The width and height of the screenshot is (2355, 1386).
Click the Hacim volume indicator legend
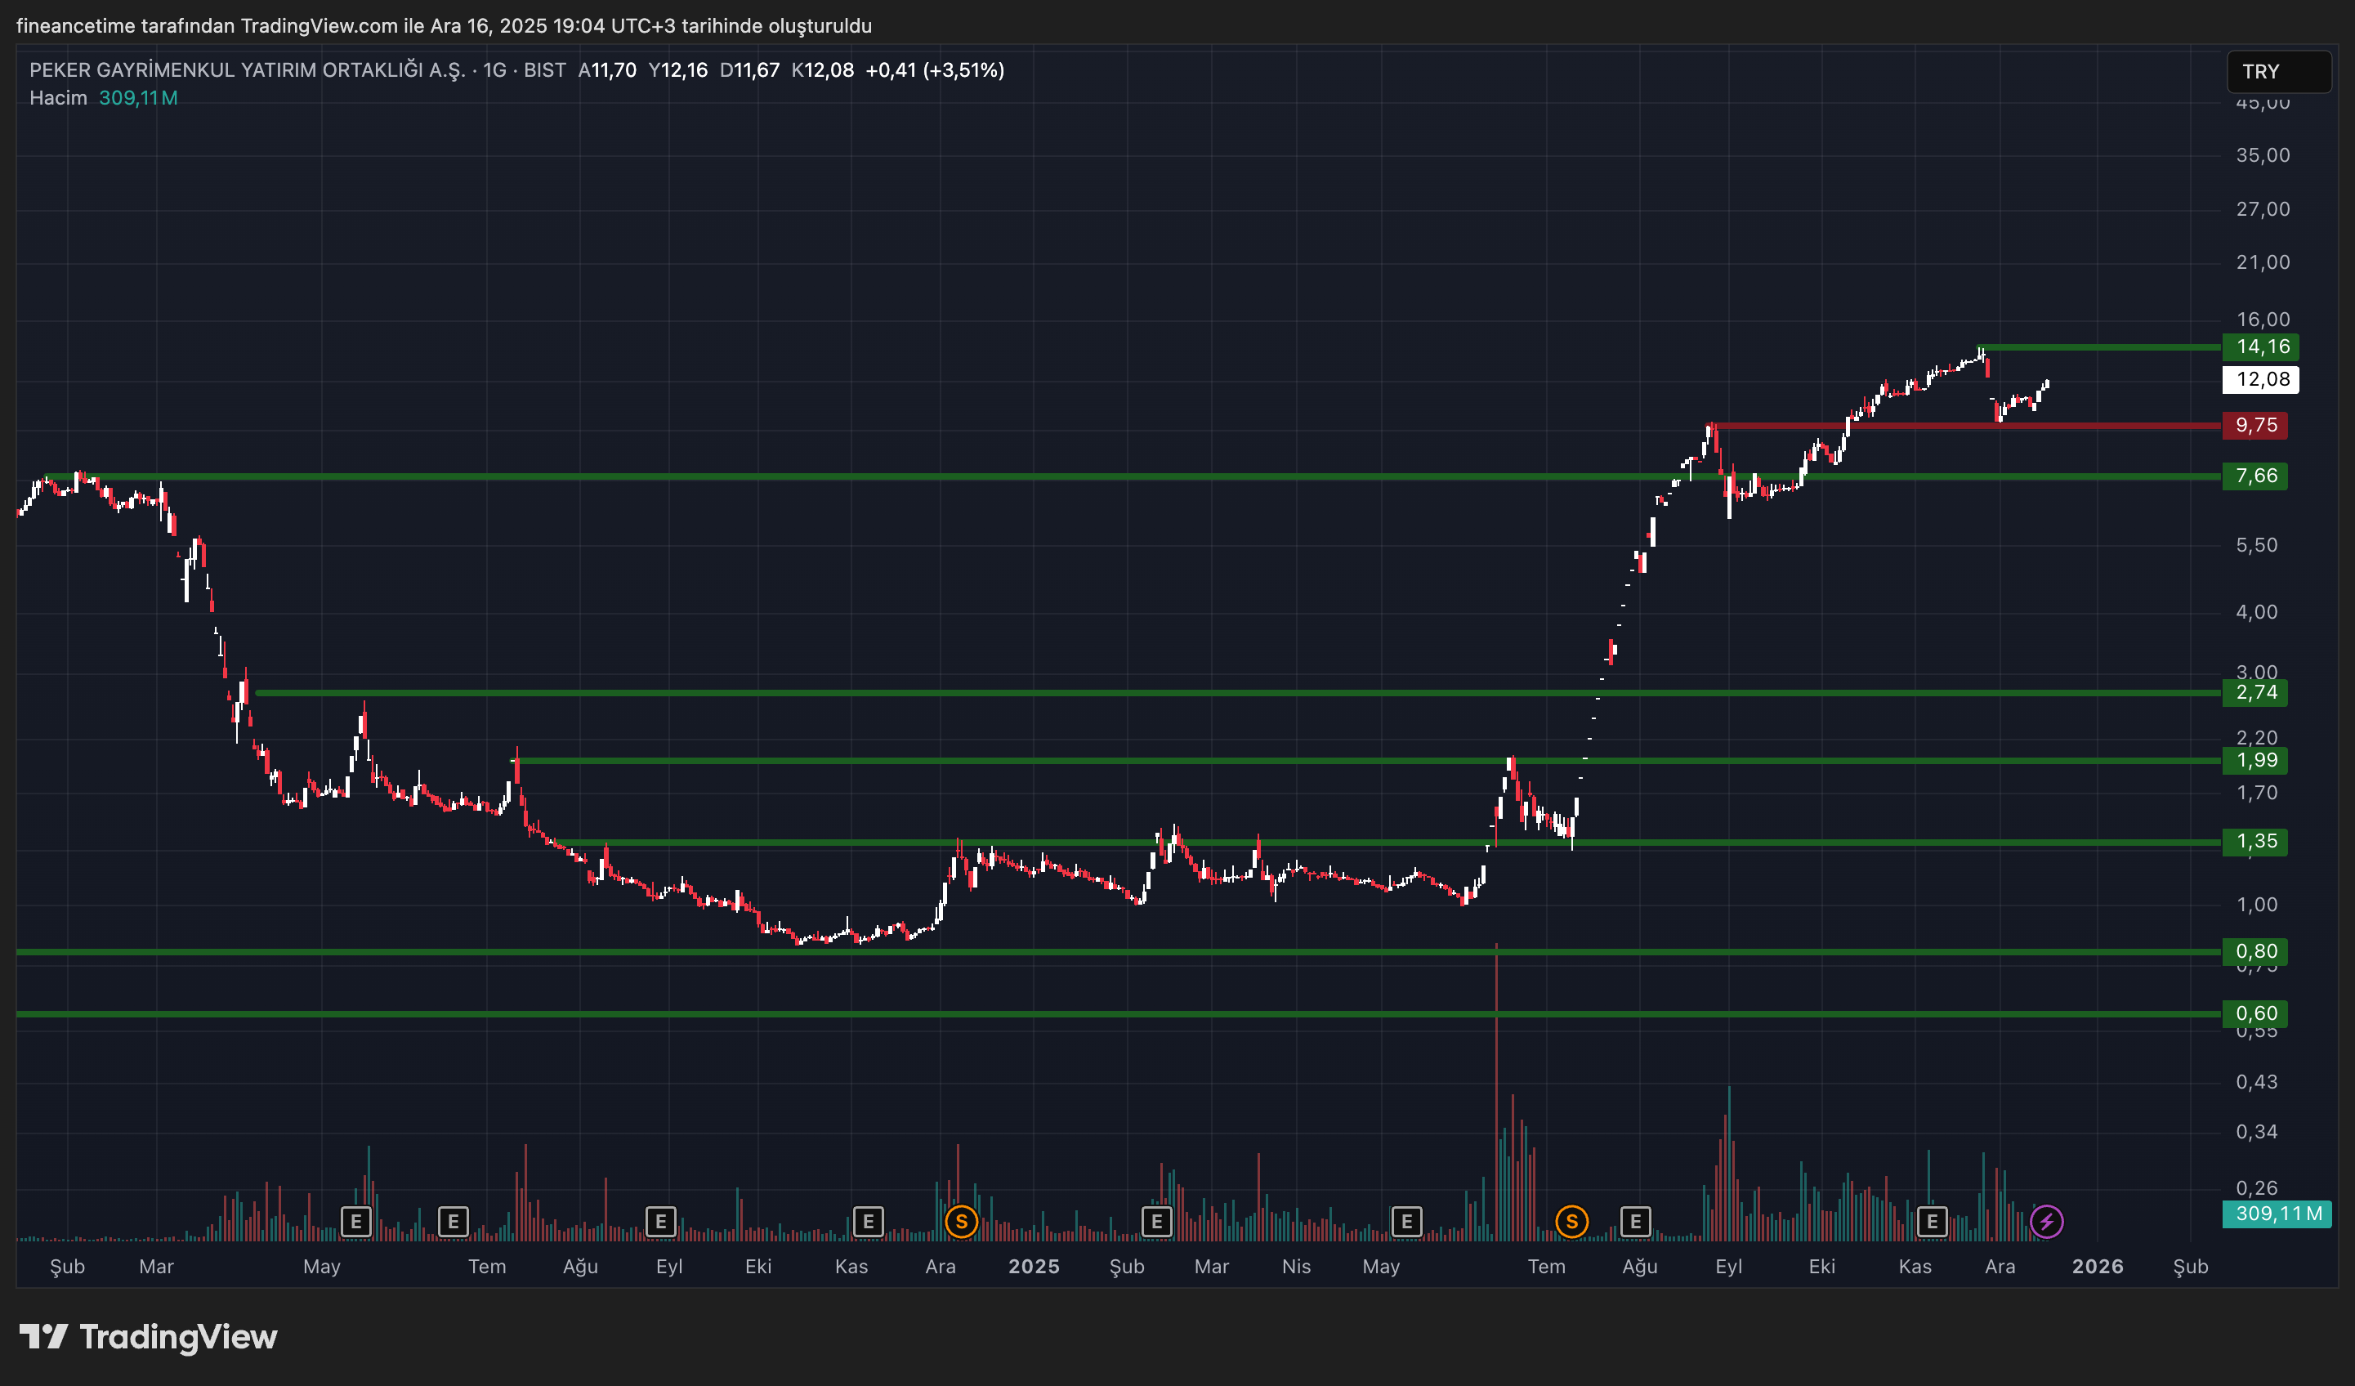pyautogui.click(x=58, y=98)
